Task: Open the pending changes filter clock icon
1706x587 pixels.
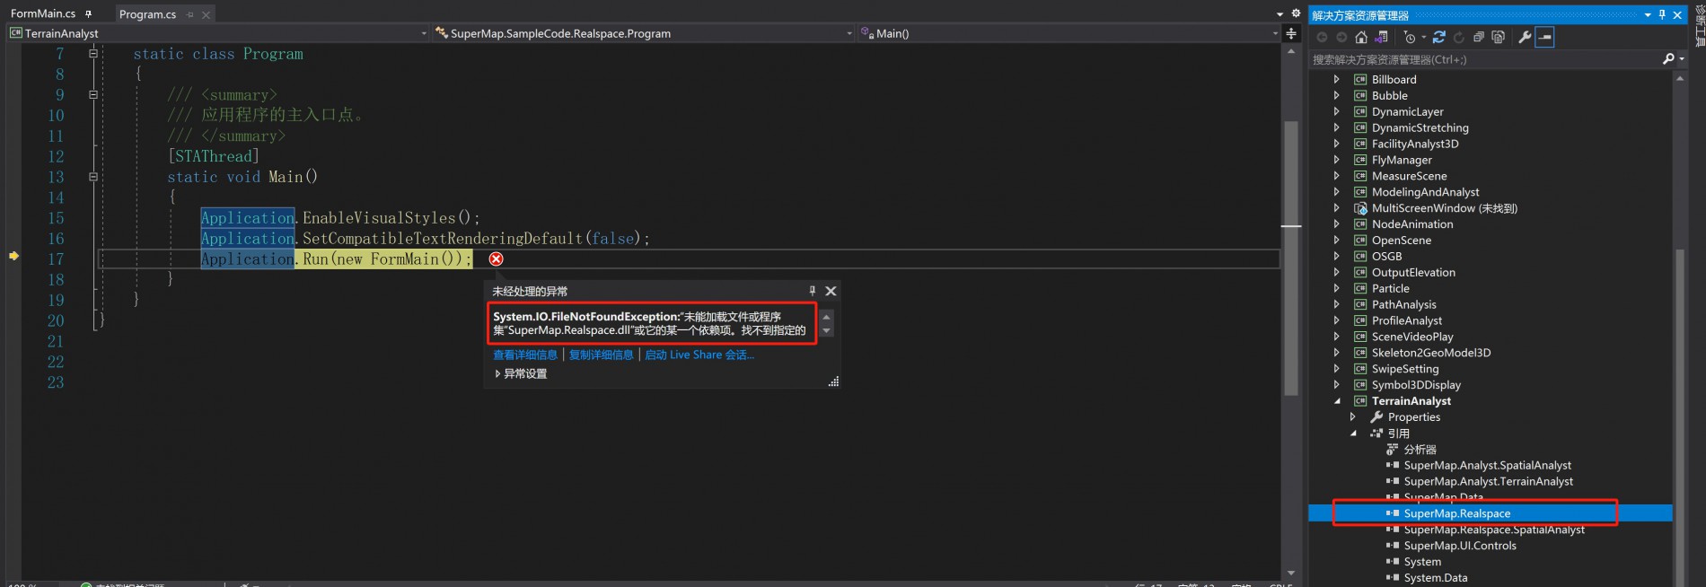Action: (1411, 37)
